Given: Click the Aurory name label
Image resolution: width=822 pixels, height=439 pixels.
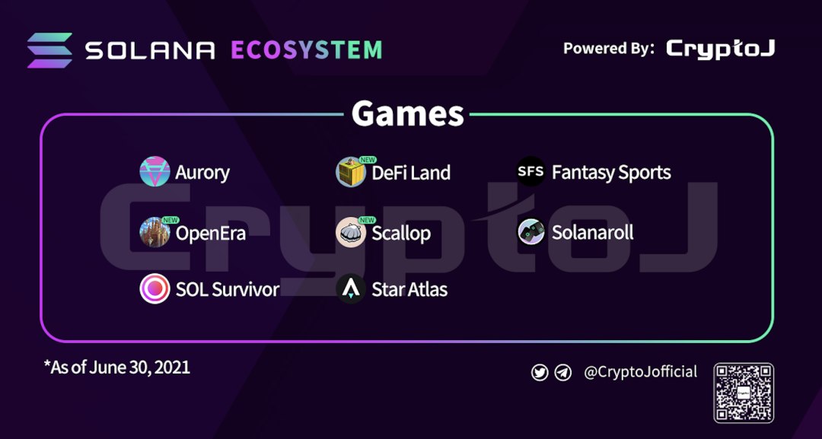Looking at the screenshot, I should tap(202, 173).
